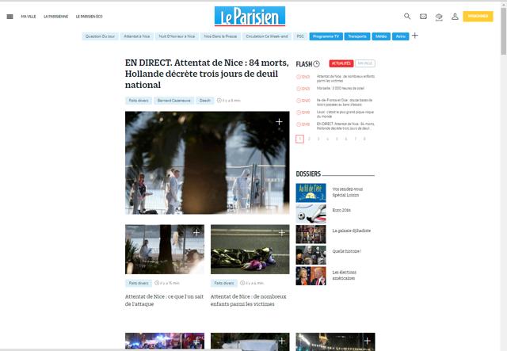Select the Attentat à Nice tag
Viewport: 507px width, 351px height.
click(137, 36)
